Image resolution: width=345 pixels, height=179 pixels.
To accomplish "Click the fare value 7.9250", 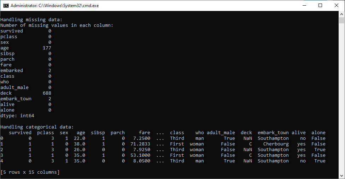I will 142,150.
